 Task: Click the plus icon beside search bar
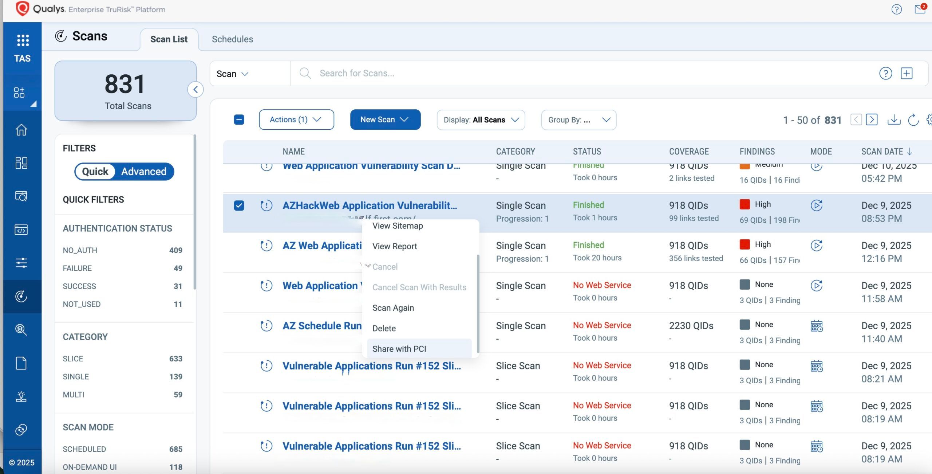tap(907, 74)
